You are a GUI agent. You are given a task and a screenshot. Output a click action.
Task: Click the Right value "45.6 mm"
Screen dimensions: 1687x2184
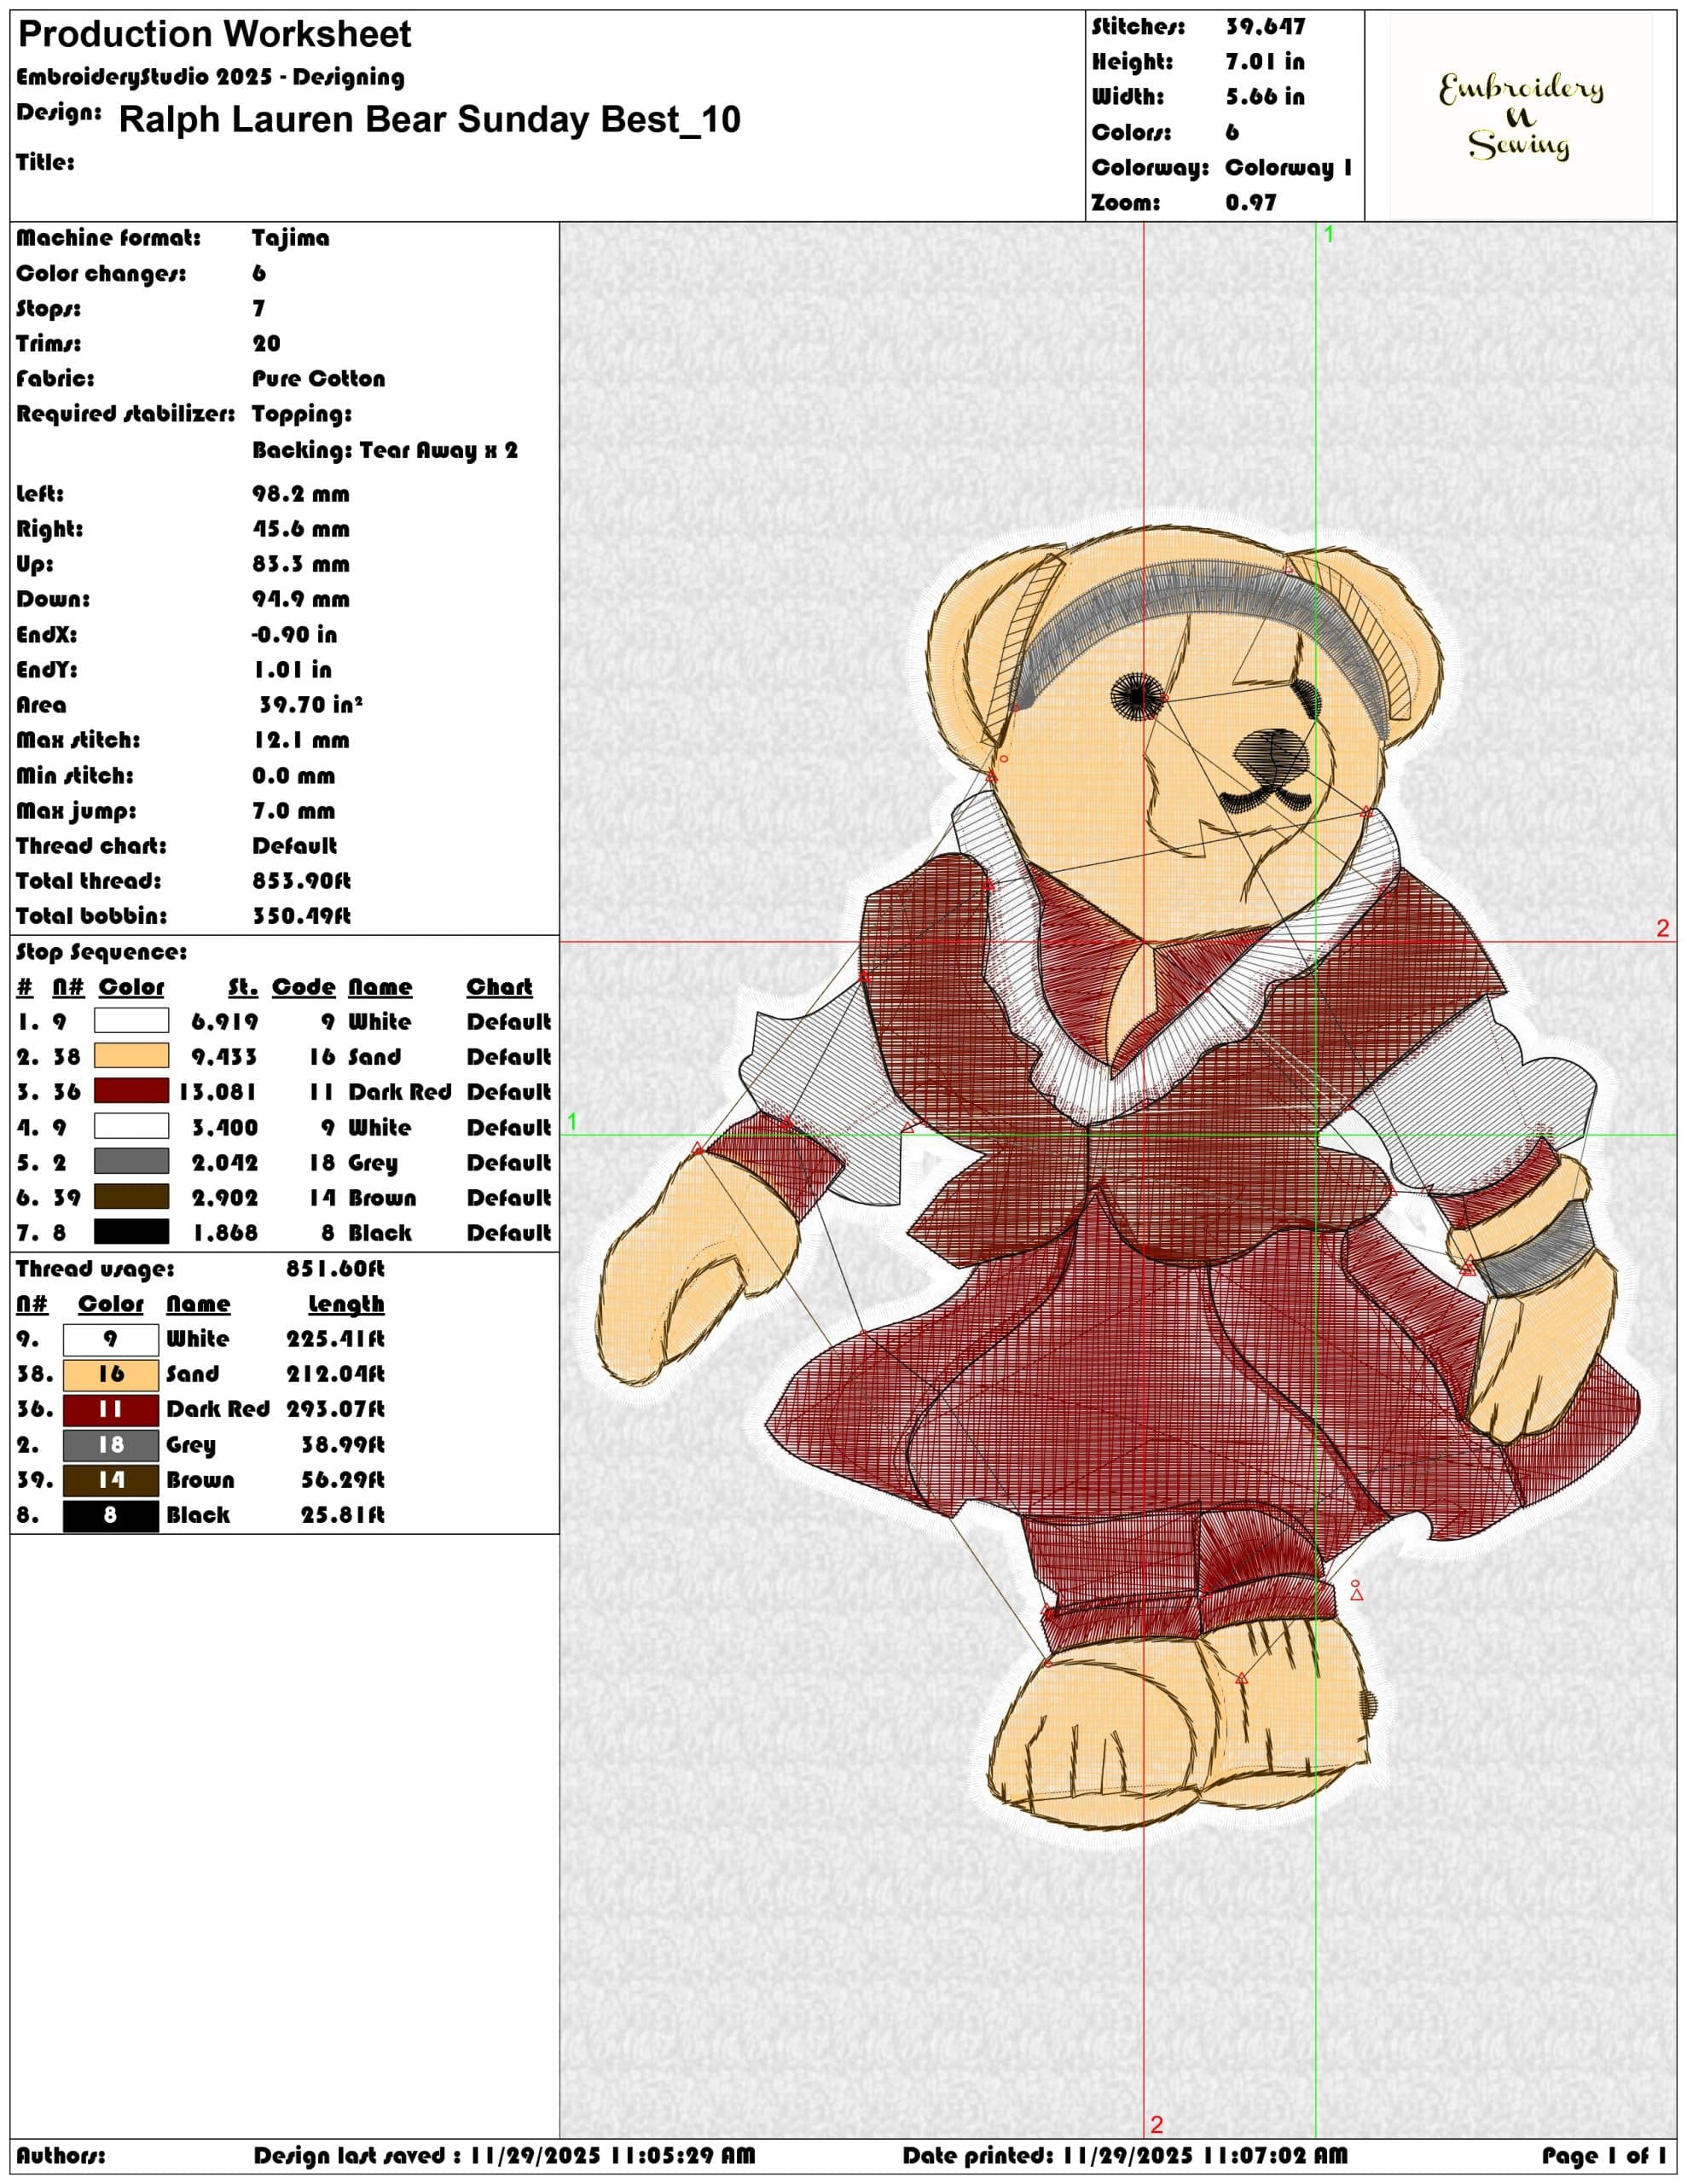pos(300,529)
